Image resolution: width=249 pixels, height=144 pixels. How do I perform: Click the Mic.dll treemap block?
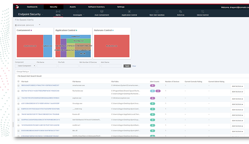pyautogui.click(x=83, y=54)
